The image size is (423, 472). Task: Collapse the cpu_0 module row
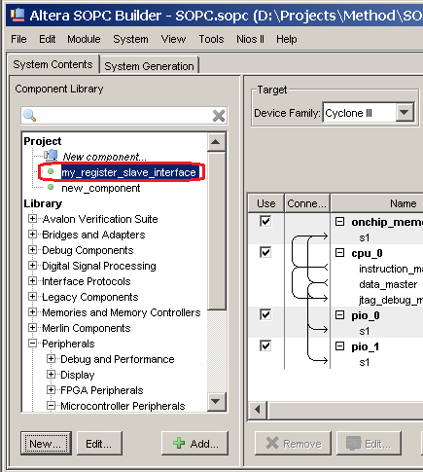pos(339,253)
